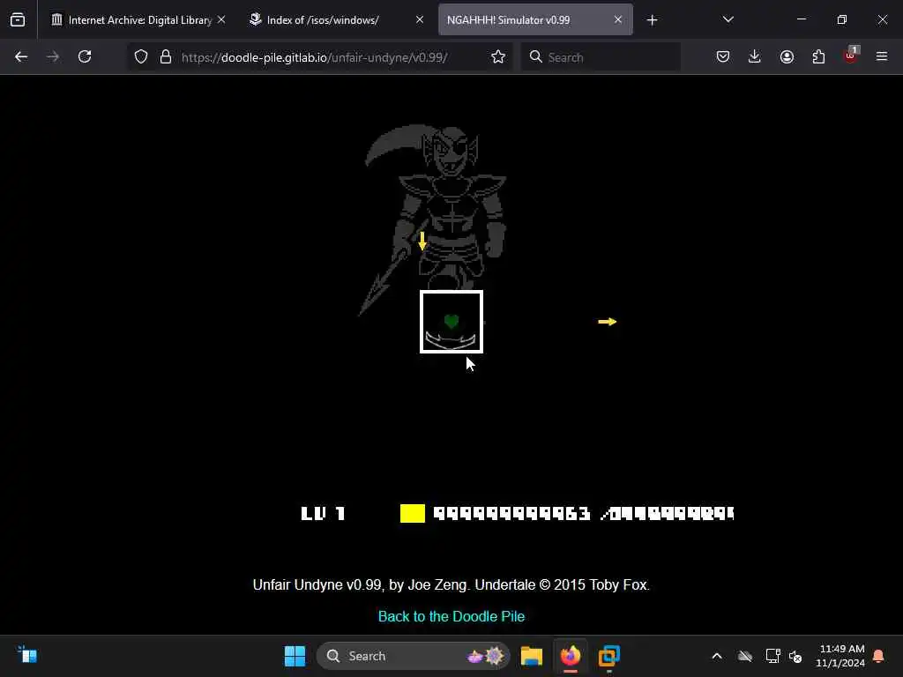The height and width of the screenshot is (677, 903).
Task: Click the yellow HP bar
Action: coord(413,514)
